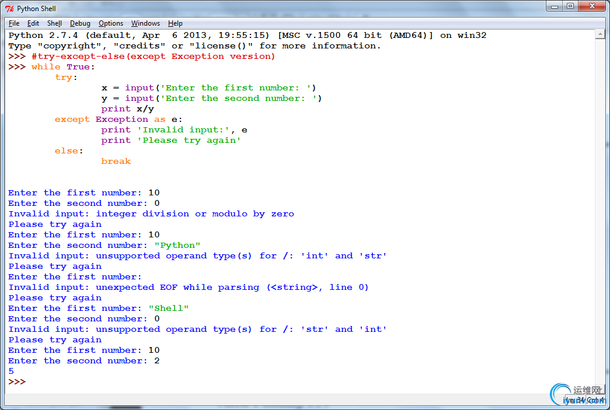Screen dimensions: 610x410
Task: Click the 'else:' line
Action: pos(69,151)
